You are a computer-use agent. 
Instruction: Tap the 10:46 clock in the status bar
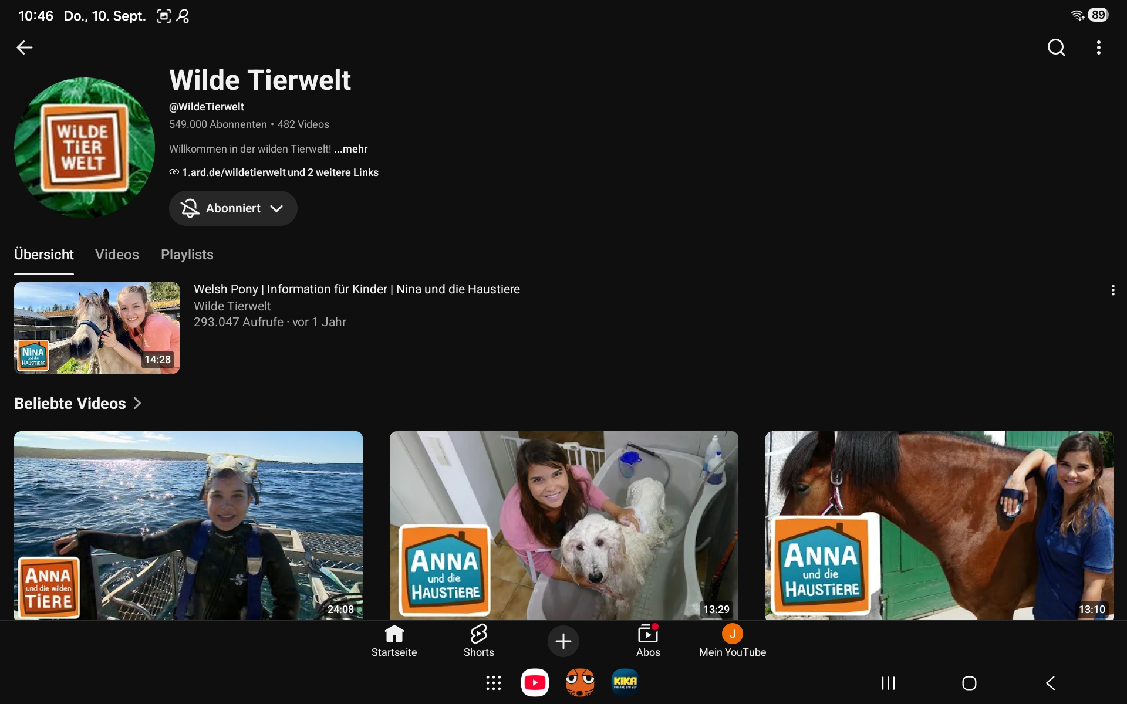(x=36, y=16)
